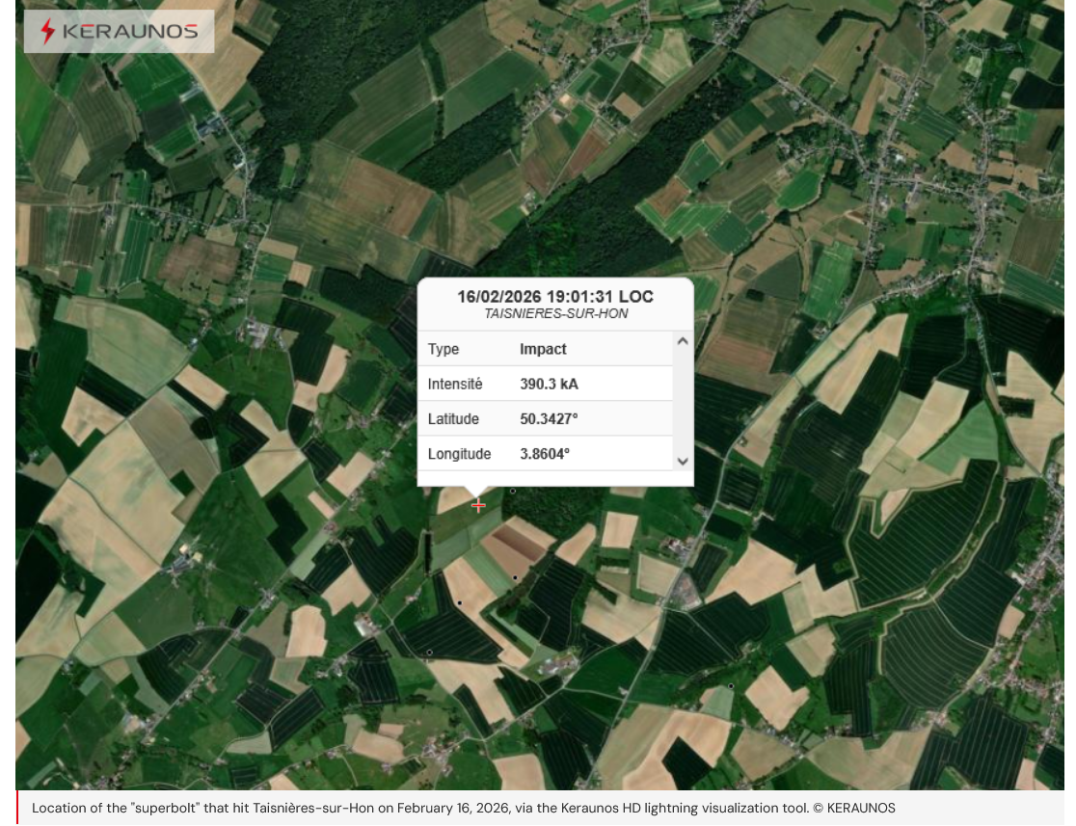Select the Longitude row label
This screenshot has height=826, width=1076.
click(459, 454)
